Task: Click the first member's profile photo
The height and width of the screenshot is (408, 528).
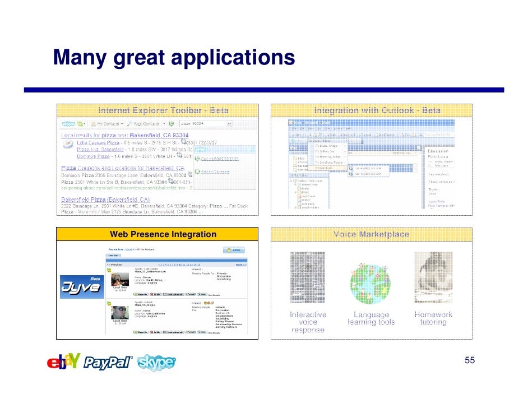Action: pyautogui.click(x=120, y=280)
